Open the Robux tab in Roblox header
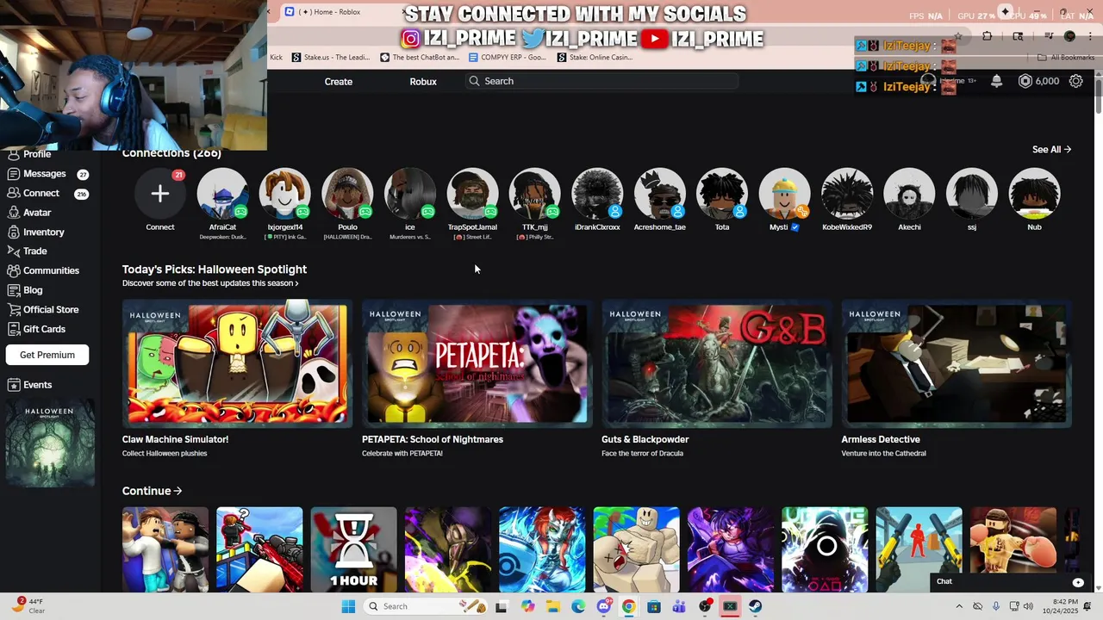Screen dimensions: 1103x620 coord(423,81)
